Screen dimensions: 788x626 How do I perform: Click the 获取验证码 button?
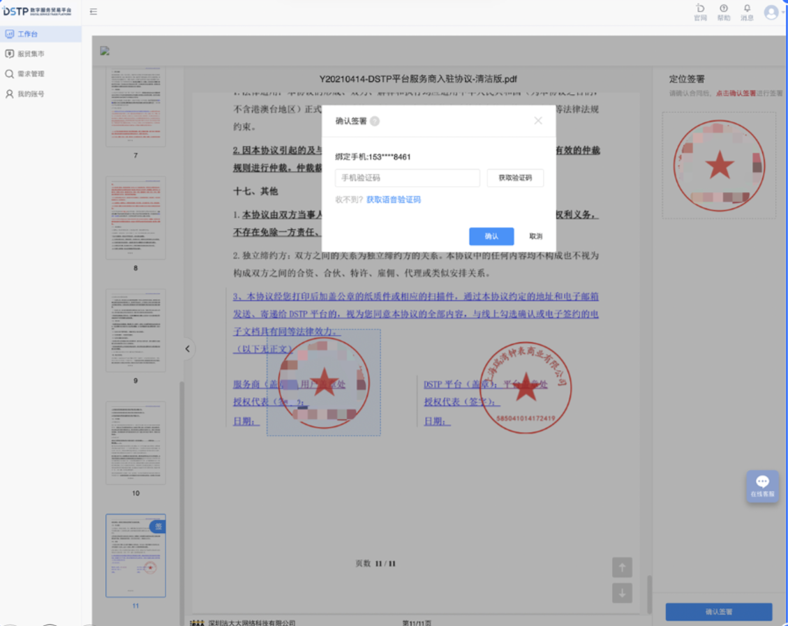(x=515, y=178)
